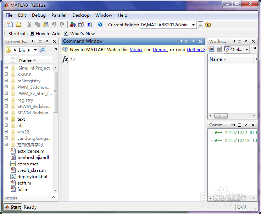
Task: Click the fx function browser icon
Action: [65, 59]
